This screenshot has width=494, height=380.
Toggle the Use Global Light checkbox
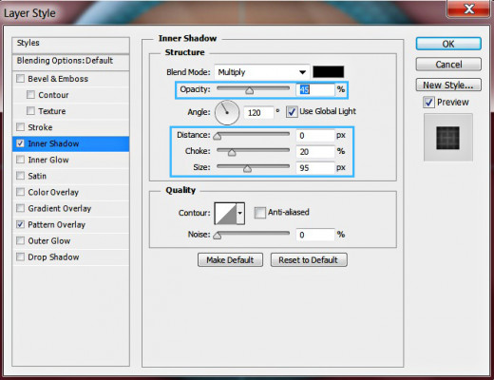(292, 111)
